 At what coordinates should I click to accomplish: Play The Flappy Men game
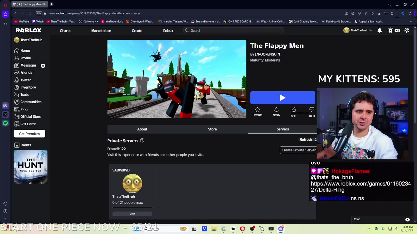coord(283,97)
